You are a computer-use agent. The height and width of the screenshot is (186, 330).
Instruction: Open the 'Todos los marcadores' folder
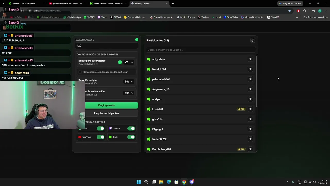click(316, 17)
